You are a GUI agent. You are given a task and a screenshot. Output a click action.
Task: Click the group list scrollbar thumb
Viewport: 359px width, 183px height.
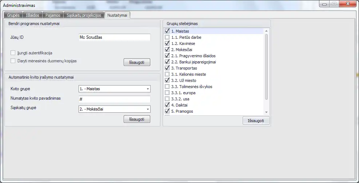click(x=266, y=67)
